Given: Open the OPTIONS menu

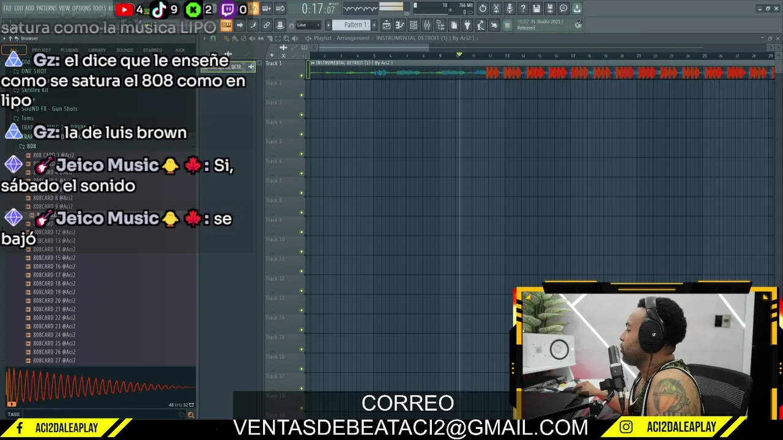Looking at the screenshot, I should [x=81, y=9].
